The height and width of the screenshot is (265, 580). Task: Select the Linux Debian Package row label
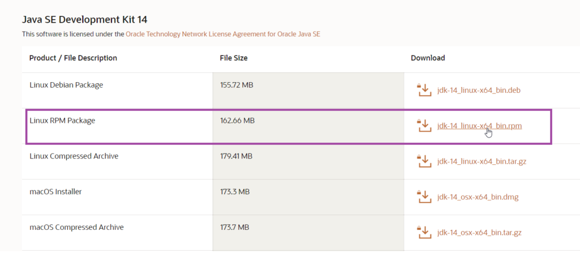click(66, 85)
